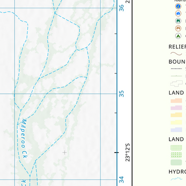186x186 pixels.
Task: Click the pink land tenure swatch
Action: [176, 108]
